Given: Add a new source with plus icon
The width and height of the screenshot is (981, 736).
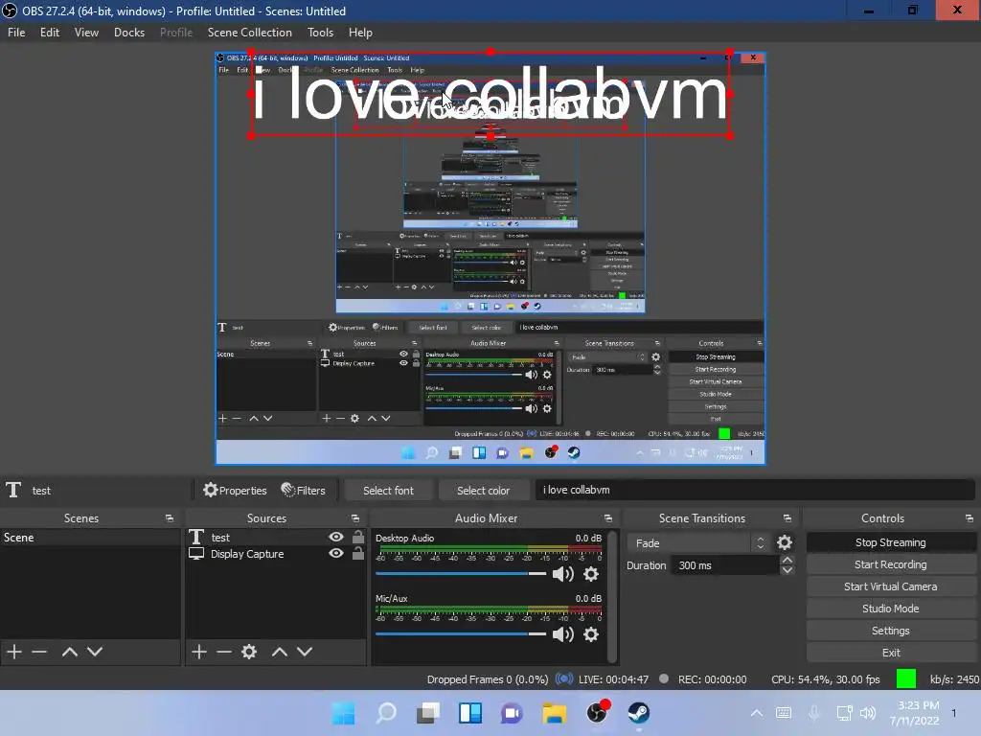Looking at the screenshot, I should click(x=199, y=652).
